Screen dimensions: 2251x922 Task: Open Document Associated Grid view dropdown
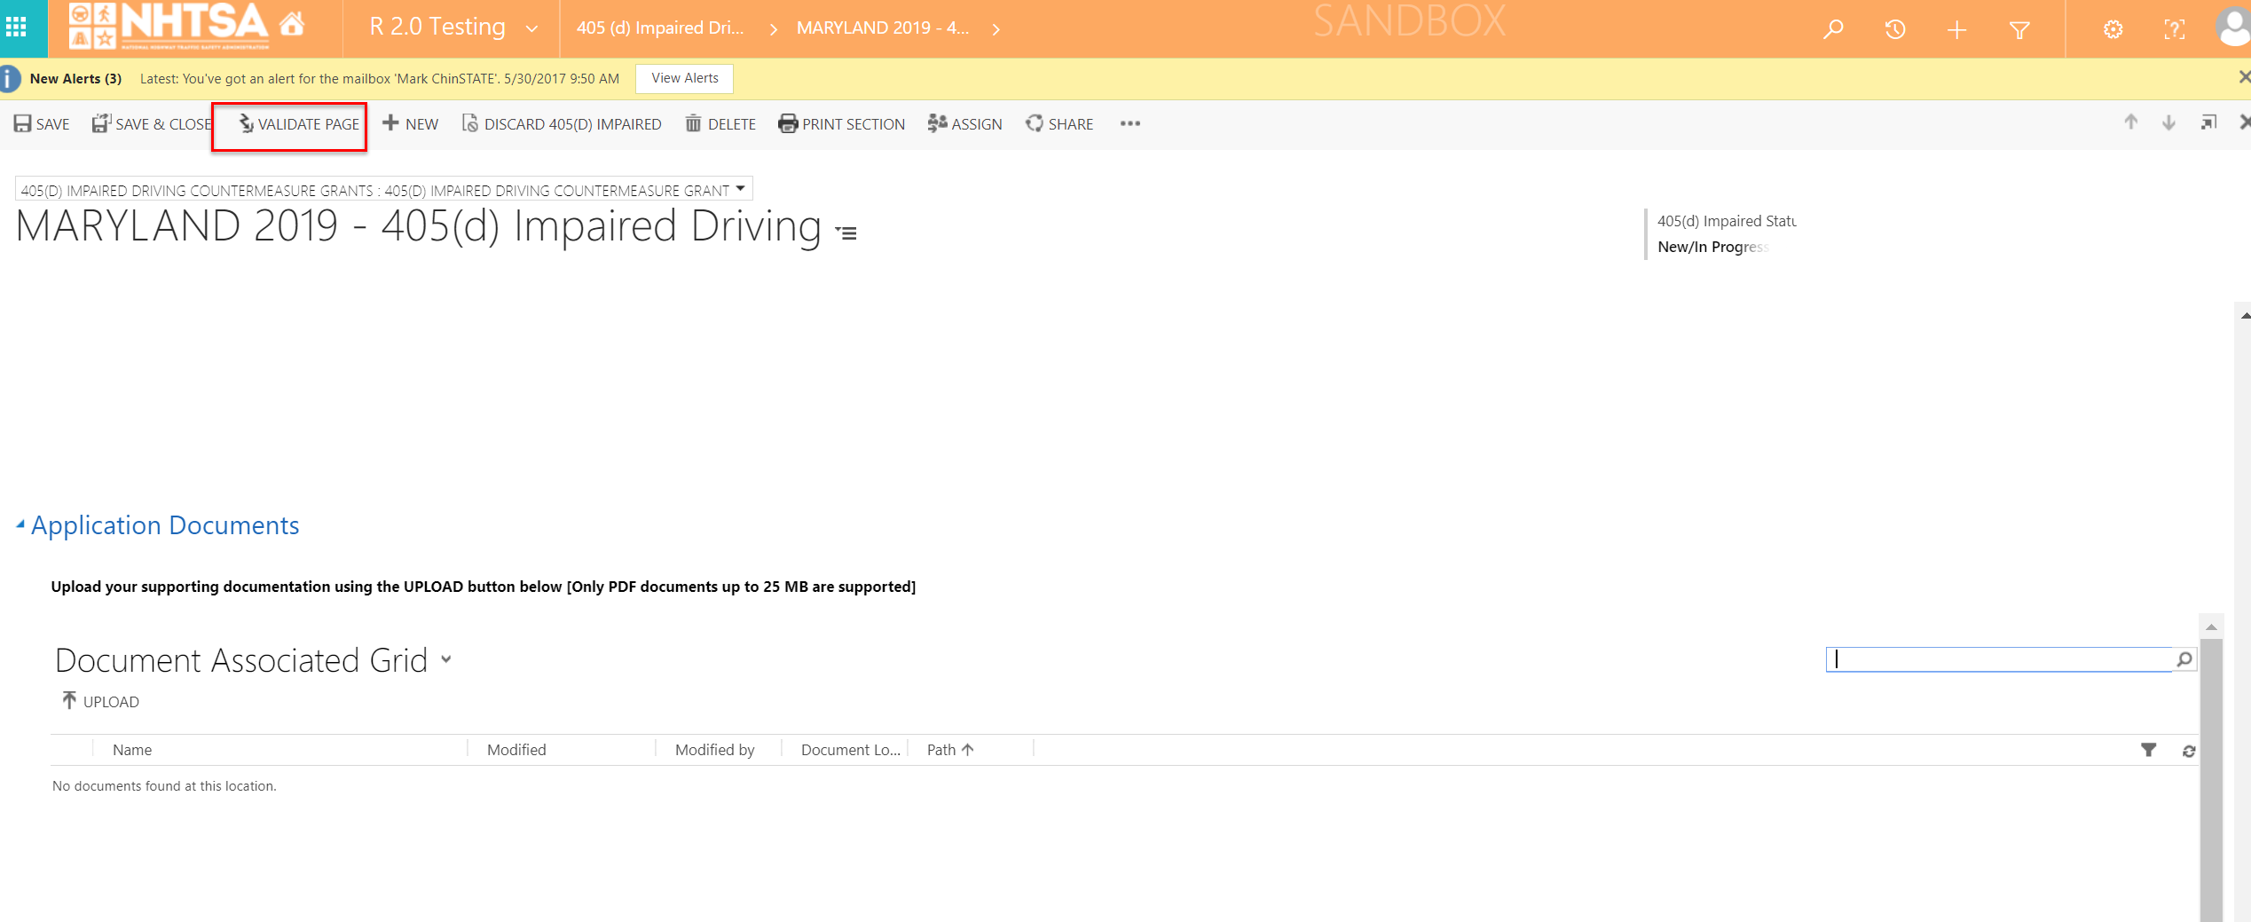tap(446, 659)
